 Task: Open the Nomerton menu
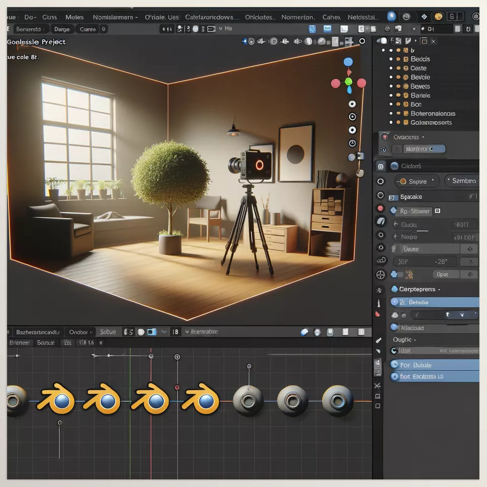(x=298, y=17)
